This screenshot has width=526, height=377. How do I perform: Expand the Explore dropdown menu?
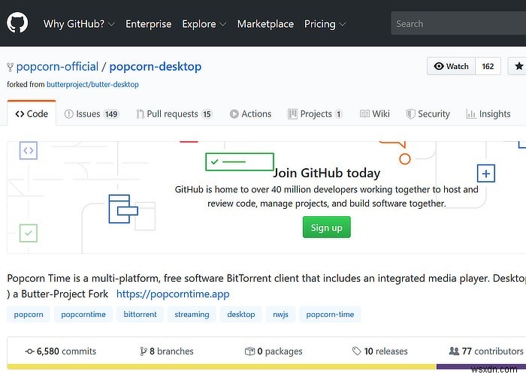coord(204,24)
